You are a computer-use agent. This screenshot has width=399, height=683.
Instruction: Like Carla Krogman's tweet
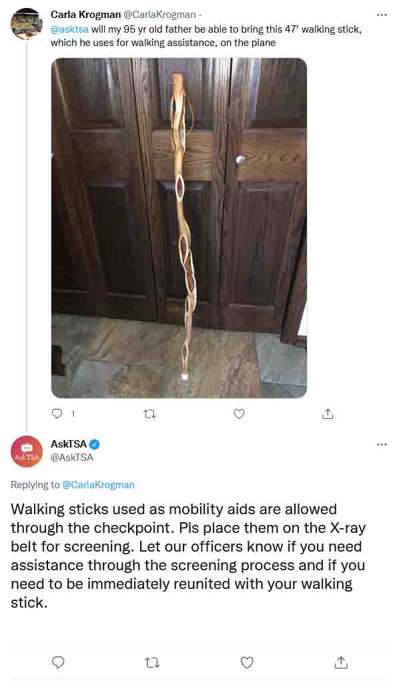239,414
